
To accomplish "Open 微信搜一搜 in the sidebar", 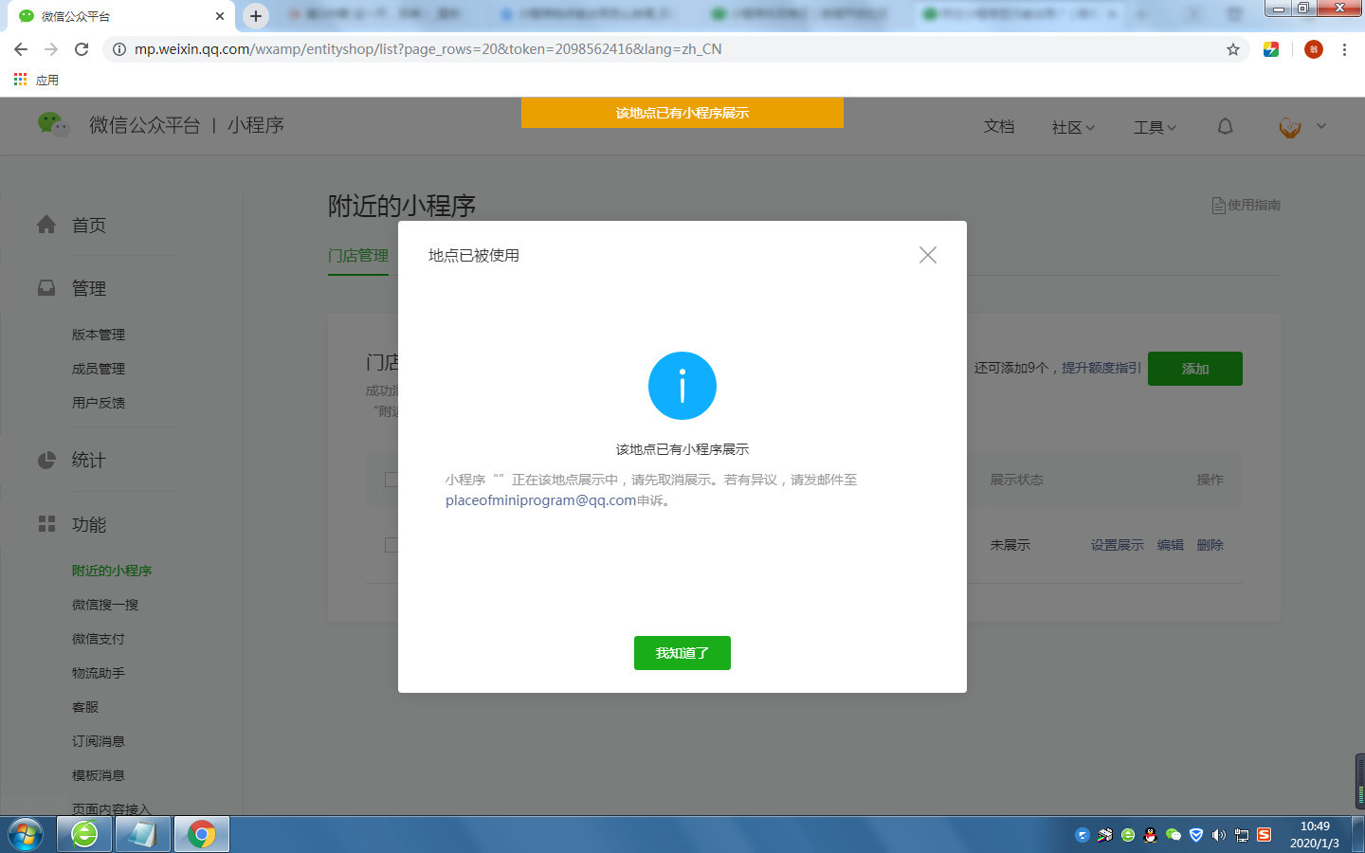I will (105, 605).
